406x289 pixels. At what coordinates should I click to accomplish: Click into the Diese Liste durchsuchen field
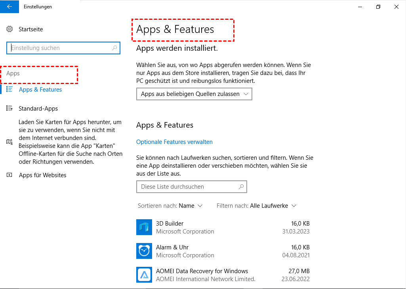[186, 187]
